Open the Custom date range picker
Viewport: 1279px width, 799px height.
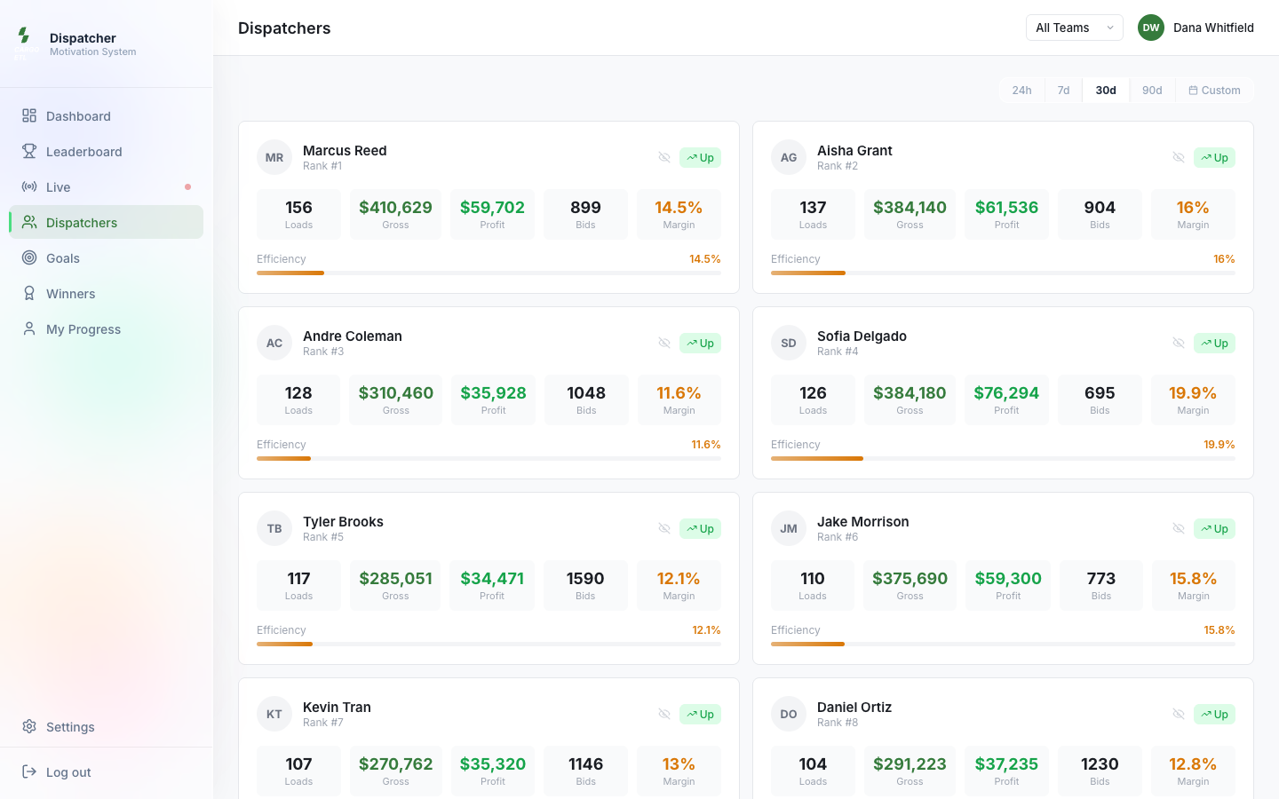click(1214, 90)
